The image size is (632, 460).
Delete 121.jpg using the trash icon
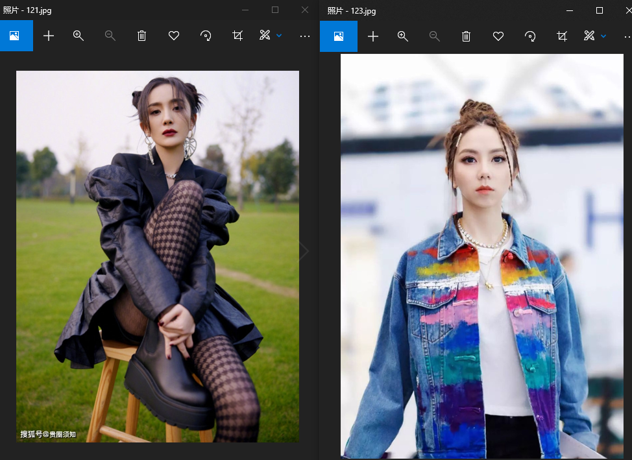(x=141, y=36)
